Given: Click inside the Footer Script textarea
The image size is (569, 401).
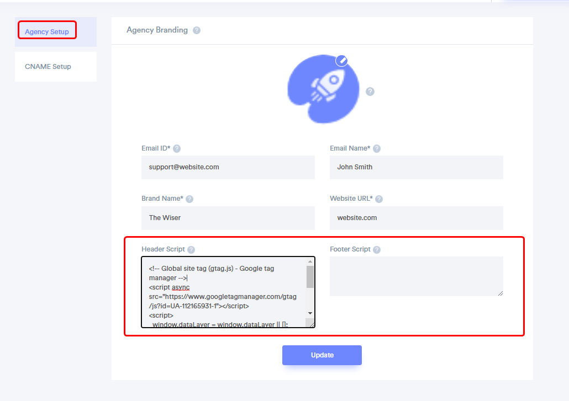Looking at the screenshot, I should coord(416,276).
